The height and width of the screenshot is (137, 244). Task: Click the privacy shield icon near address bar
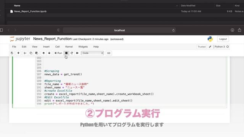[59, 30]
